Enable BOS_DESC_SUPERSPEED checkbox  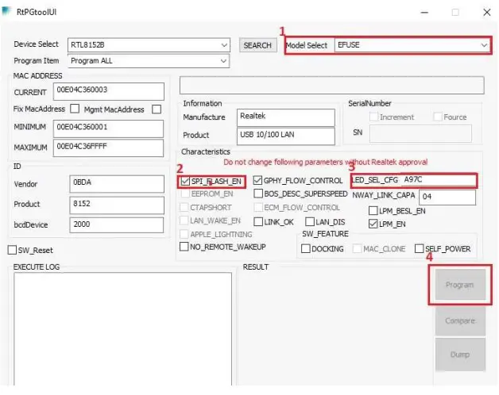[258, 194]
